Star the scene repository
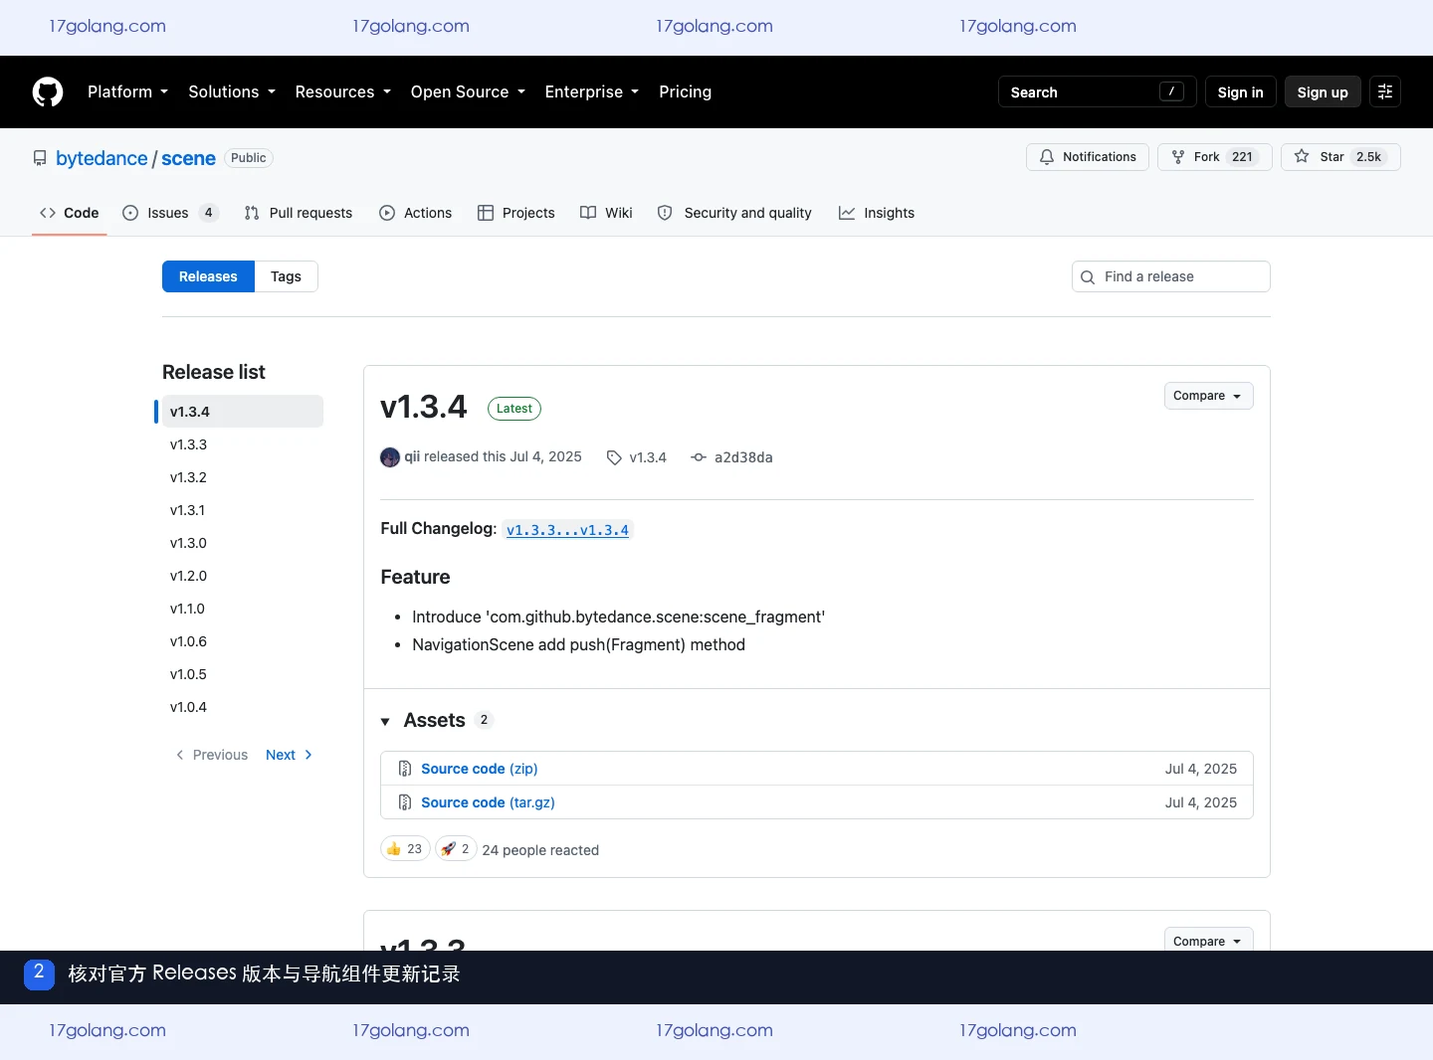Viewport: 1433px width, 1060px height. point(1340,157)
